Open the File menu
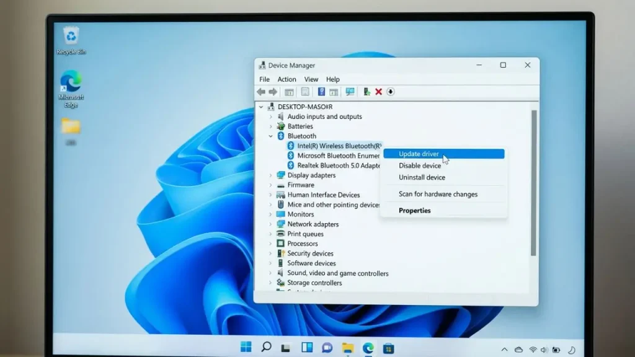The height and width of the screenshot is (357, 635). tap(264, 79)
